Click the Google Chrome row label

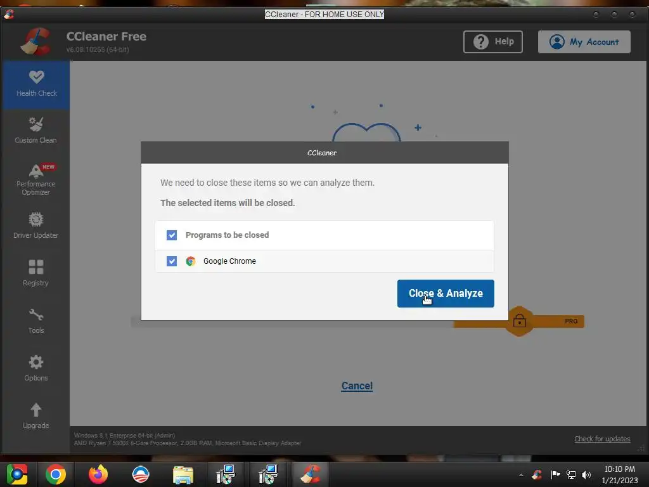point(229,261)
